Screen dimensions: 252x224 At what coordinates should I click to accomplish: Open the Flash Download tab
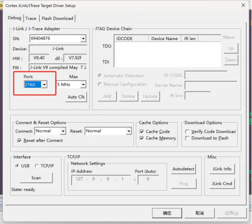57,19
